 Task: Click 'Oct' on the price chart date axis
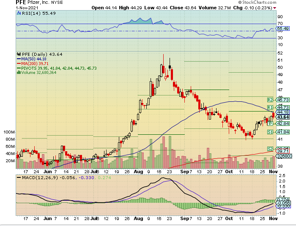click(x=229, y=172)
